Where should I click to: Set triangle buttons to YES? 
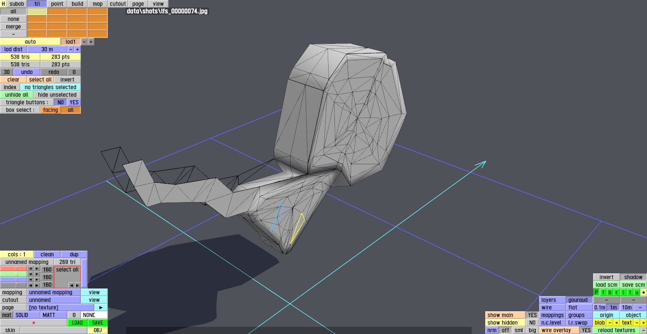pos(74,102)
